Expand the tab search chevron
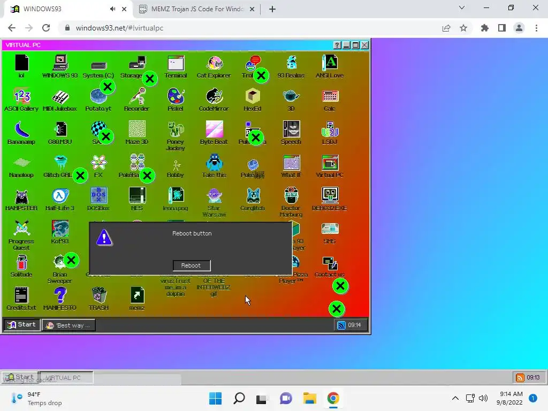Image resolution: width=548 pixels, height=411 pixels. 462,7
